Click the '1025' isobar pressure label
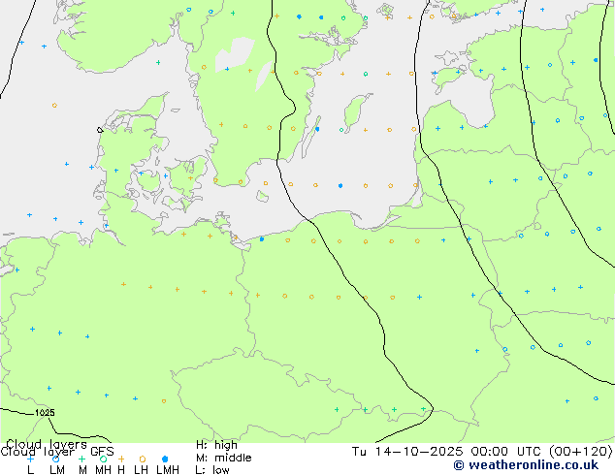615x475 pixels. [45, 413]
